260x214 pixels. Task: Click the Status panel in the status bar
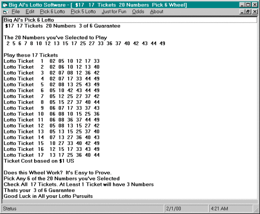point(83,208)
